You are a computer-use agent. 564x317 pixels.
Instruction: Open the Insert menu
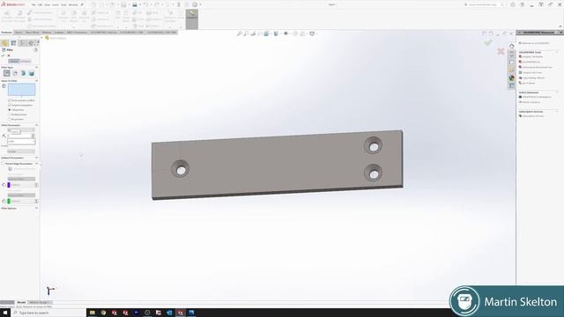55,4
